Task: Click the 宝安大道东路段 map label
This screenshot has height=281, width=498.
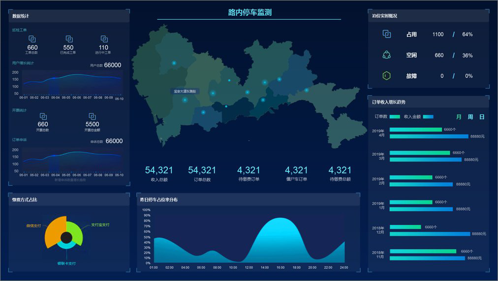Action: [x=185, y=91]
